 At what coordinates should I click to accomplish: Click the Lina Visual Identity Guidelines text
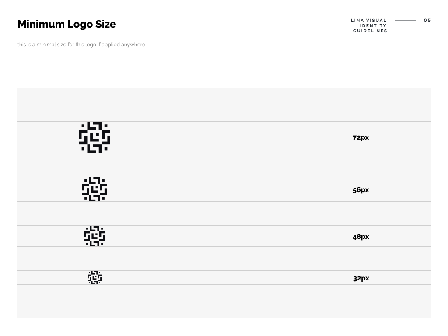click(369, 26)
